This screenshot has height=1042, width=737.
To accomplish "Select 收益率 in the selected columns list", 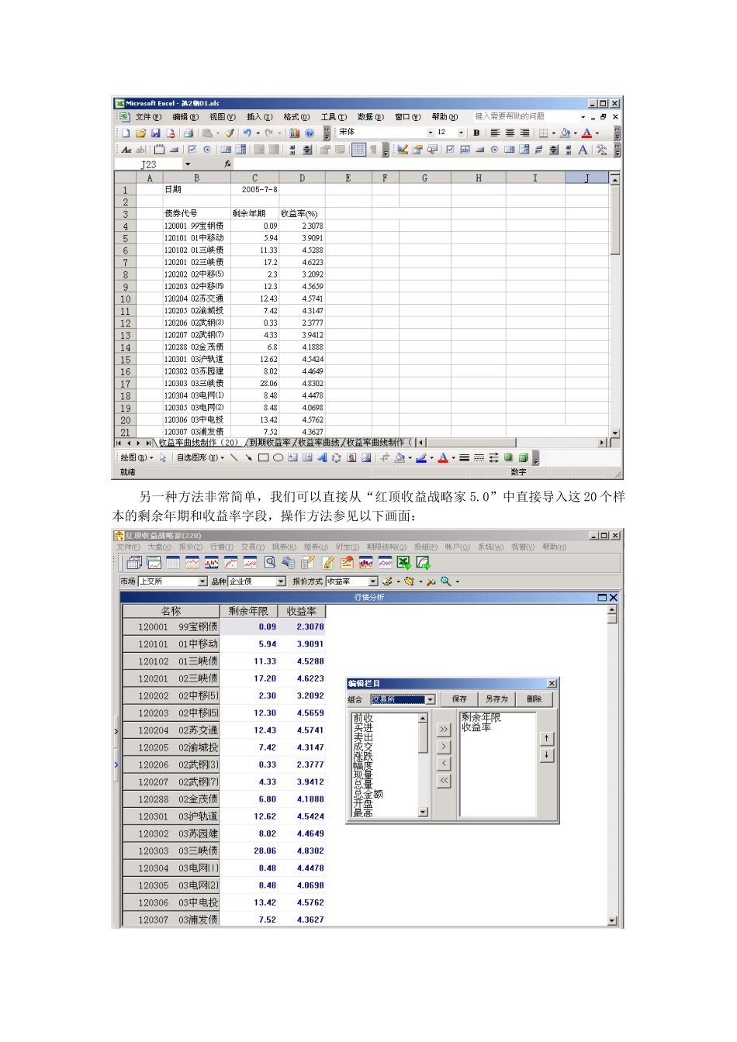I will [x=476, y=728].
